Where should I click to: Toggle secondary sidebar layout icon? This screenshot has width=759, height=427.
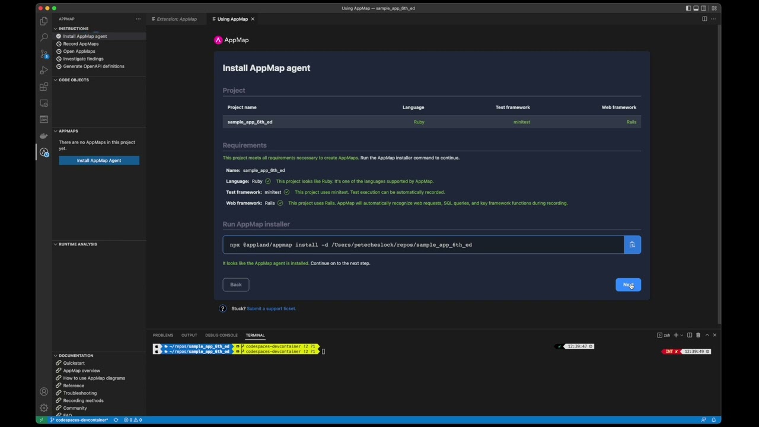[704, 8]
